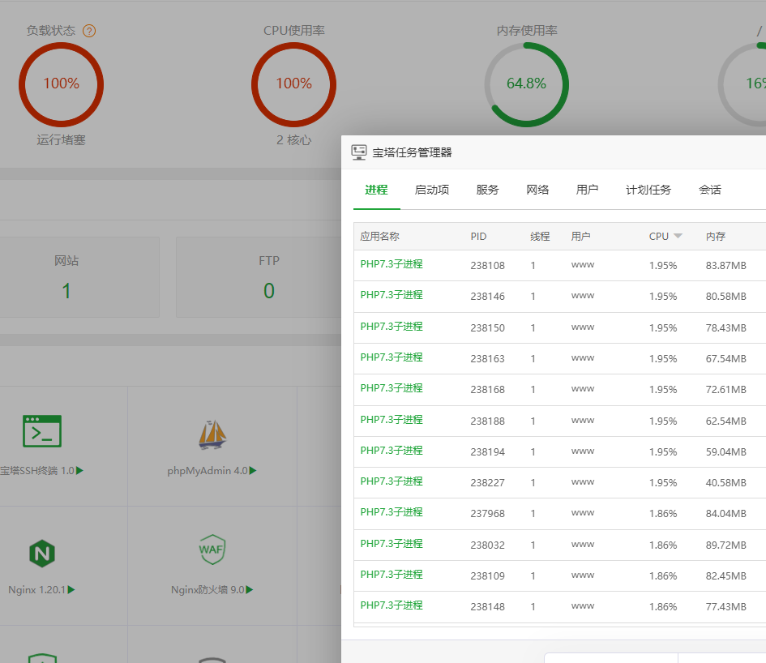
Task: Switch to the 启动项 tab
Action: [432, 190]
